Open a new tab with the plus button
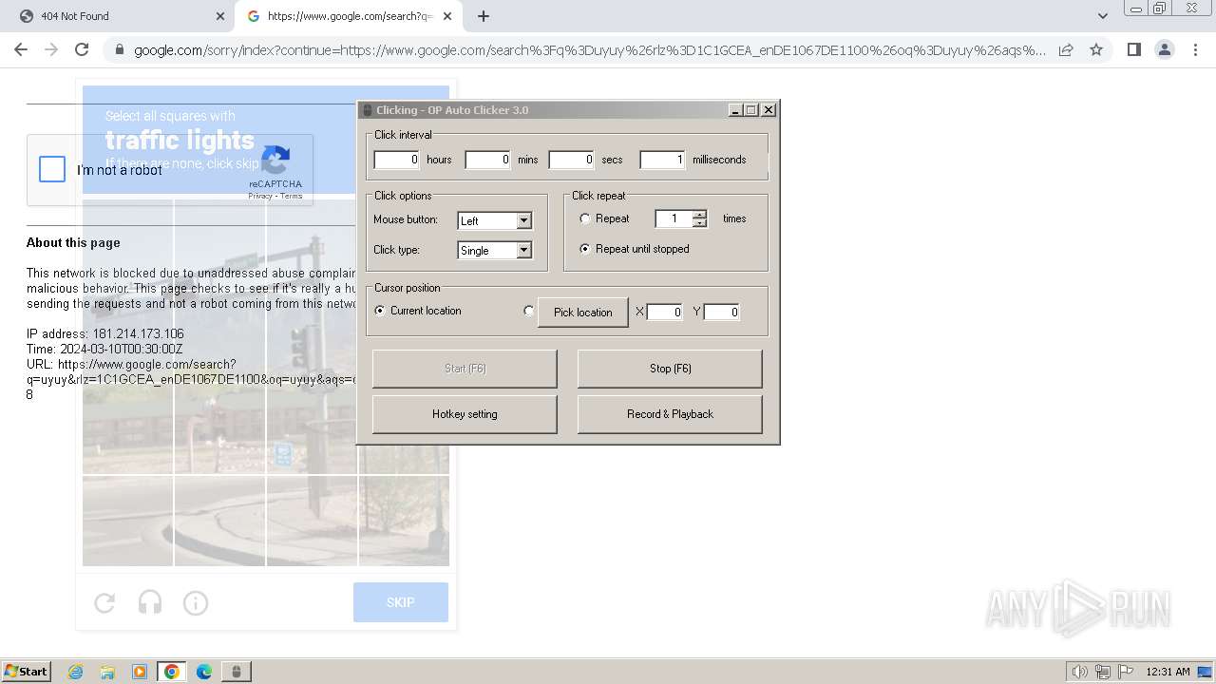 tap(484, 16)
